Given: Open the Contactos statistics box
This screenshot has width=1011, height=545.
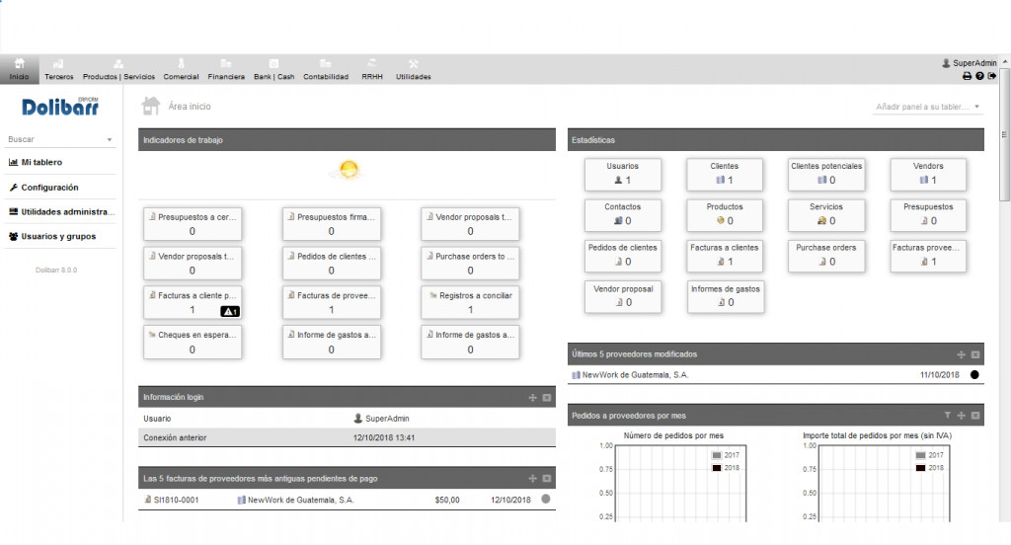Looking at the screenshot, I should [x=623, y=215].
